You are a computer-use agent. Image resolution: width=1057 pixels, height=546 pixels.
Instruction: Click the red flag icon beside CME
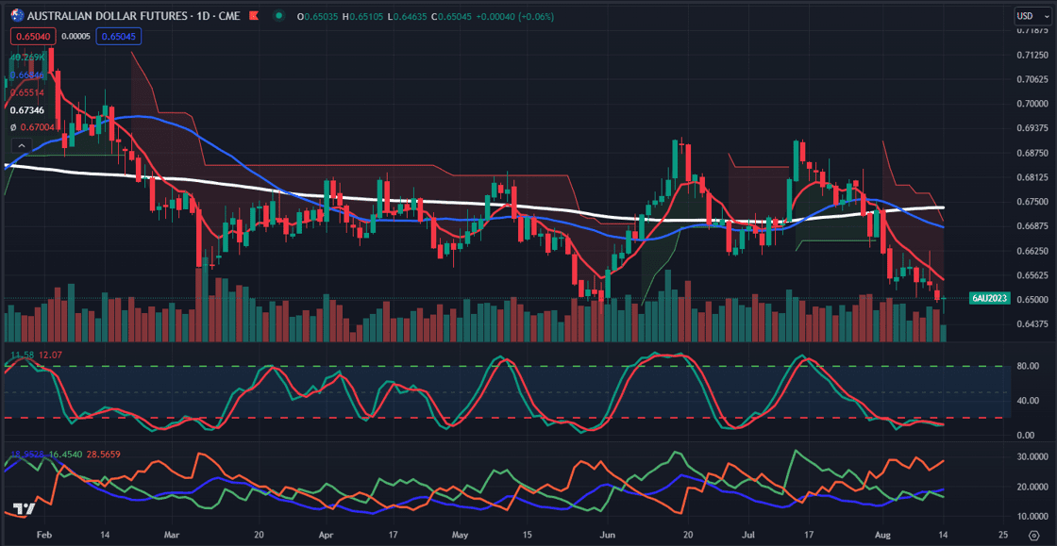254,15
